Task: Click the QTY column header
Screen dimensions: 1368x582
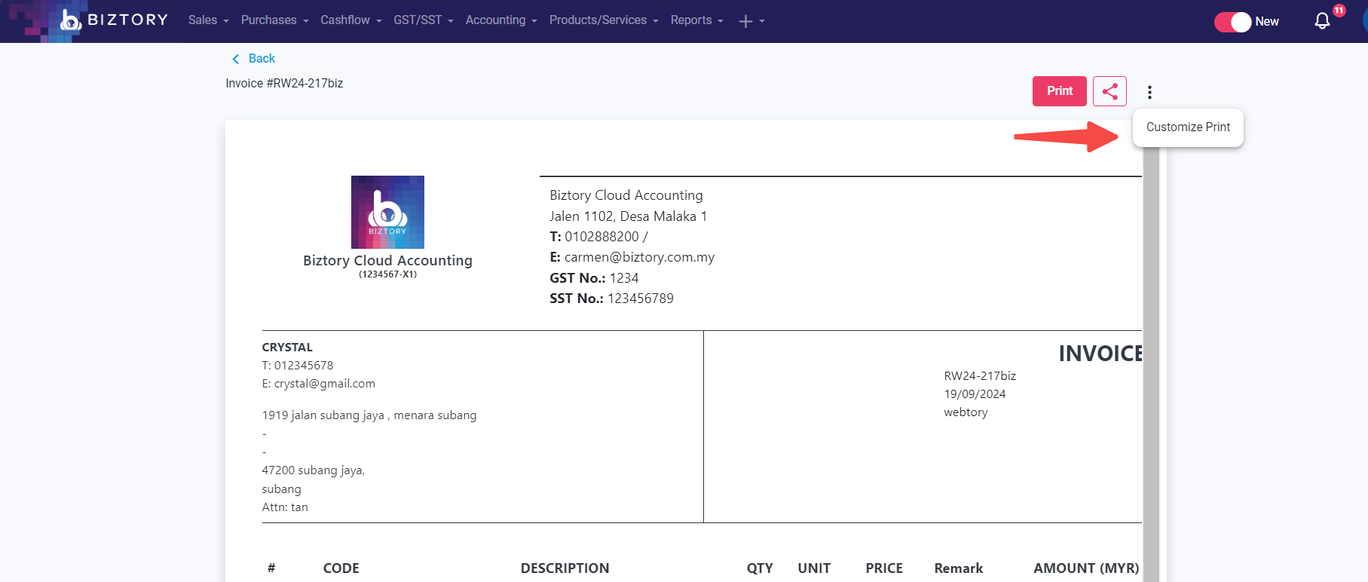Action: tap(760, 568)
